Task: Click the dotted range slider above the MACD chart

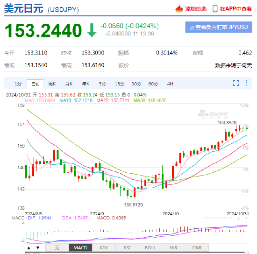Action: (219, 218)
